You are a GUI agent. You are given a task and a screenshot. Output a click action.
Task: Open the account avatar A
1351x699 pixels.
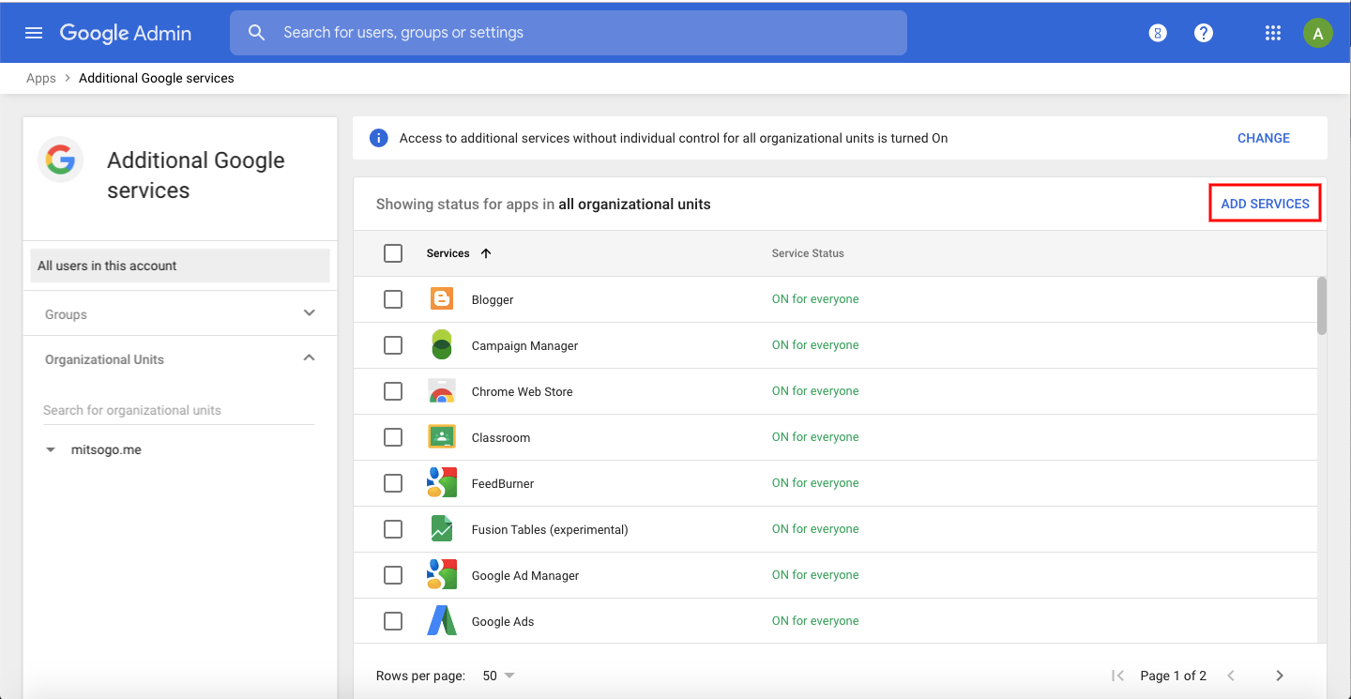1317,33
